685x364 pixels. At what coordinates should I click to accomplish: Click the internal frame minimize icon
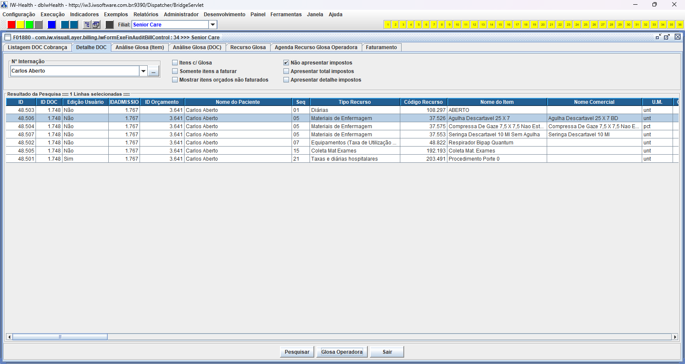coord(658,37)
